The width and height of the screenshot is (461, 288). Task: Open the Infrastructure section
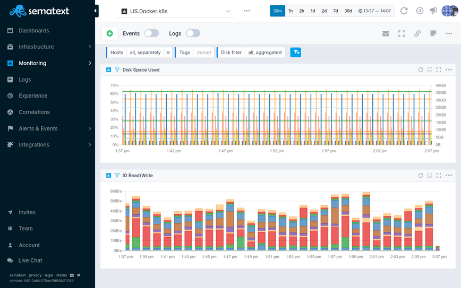click(36, 47)
